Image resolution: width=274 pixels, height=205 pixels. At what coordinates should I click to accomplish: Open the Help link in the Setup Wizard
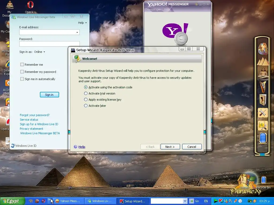pyautogui.click(x=82, y=147)
